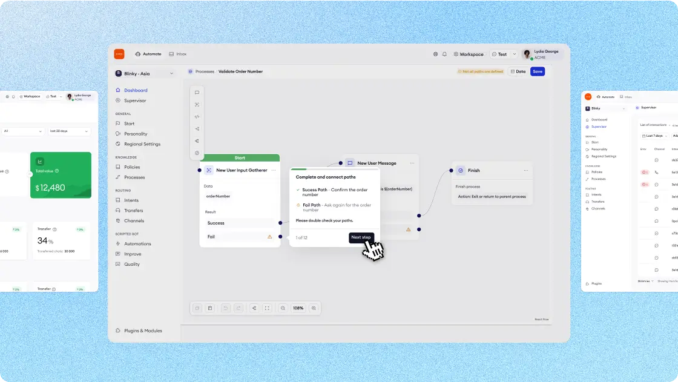Select the input gatherer tool in the canvas palette

pos(197,105)
